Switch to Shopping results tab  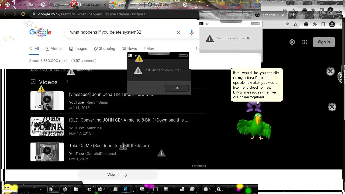point(105,49)
